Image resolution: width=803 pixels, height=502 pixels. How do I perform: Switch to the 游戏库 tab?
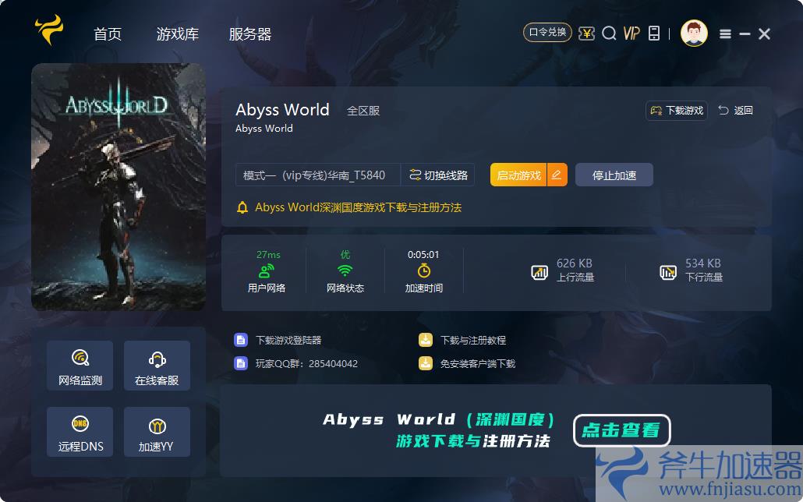click(x=177, y=34)
